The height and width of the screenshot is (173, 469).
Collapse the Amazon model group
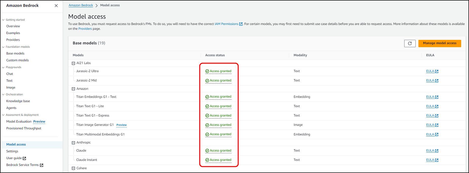[73, 89]
